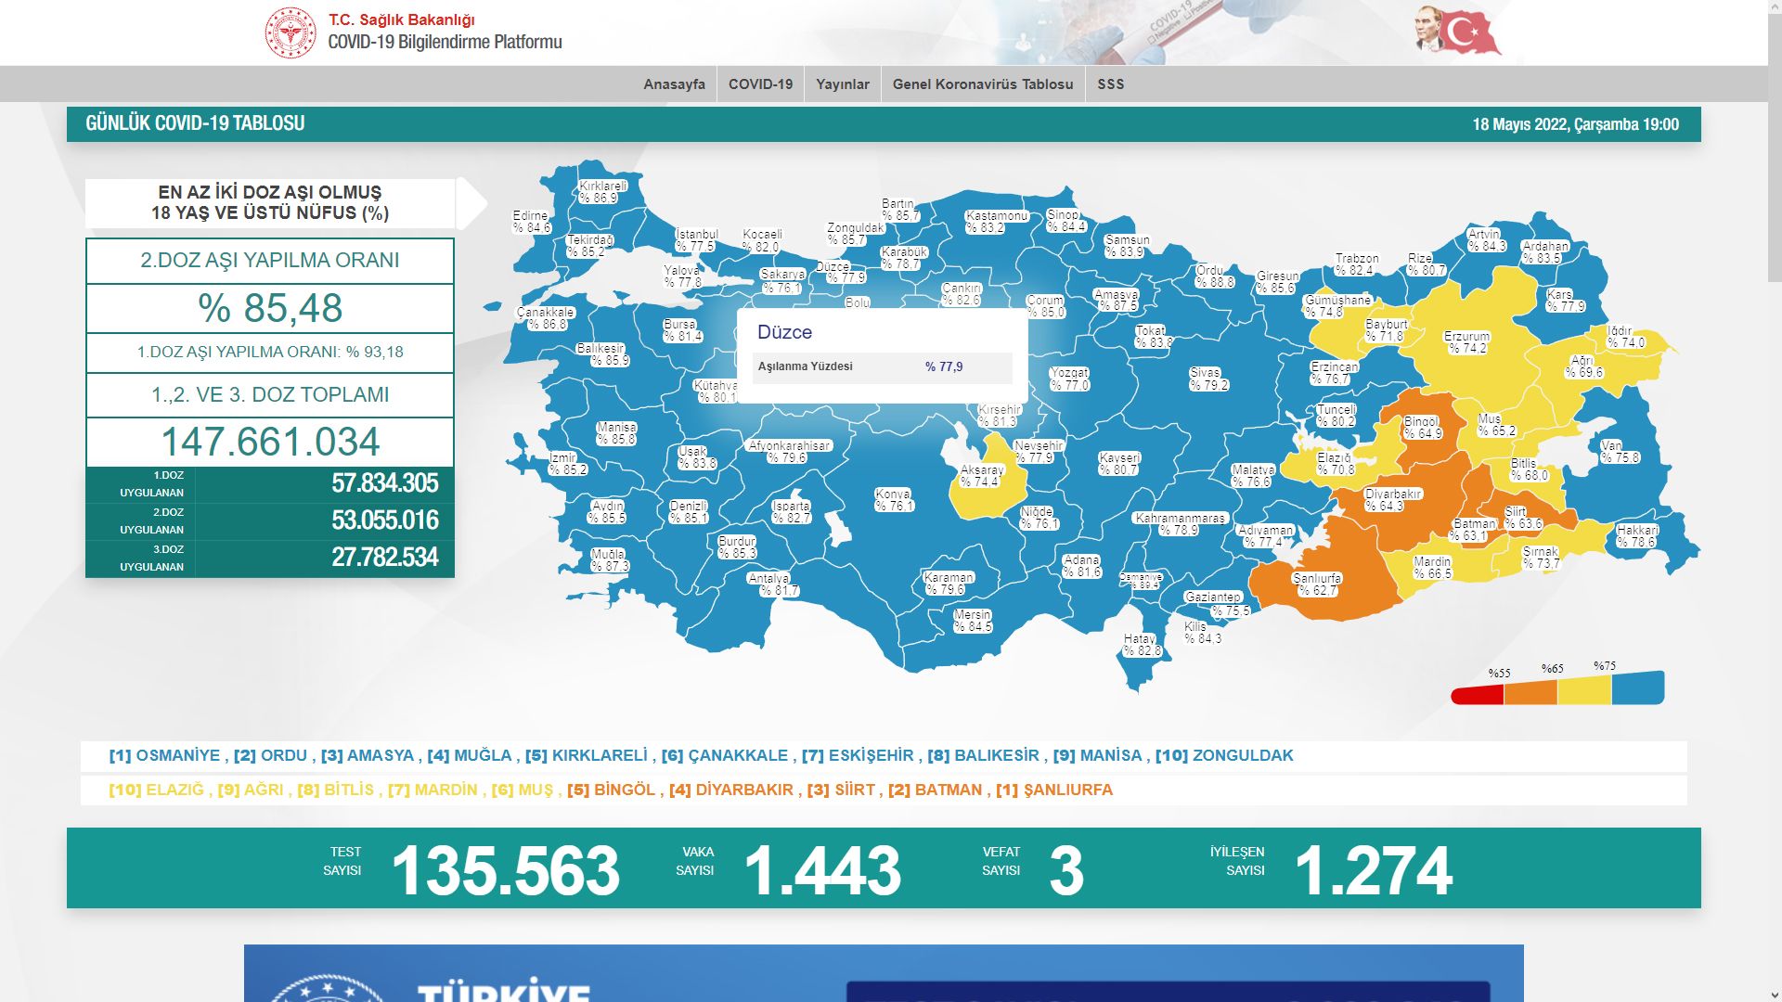The height and width of the screenshot is (1002, 1782).
Task: Click the blue legend swatch
Action: click(x=1638, y=687)
